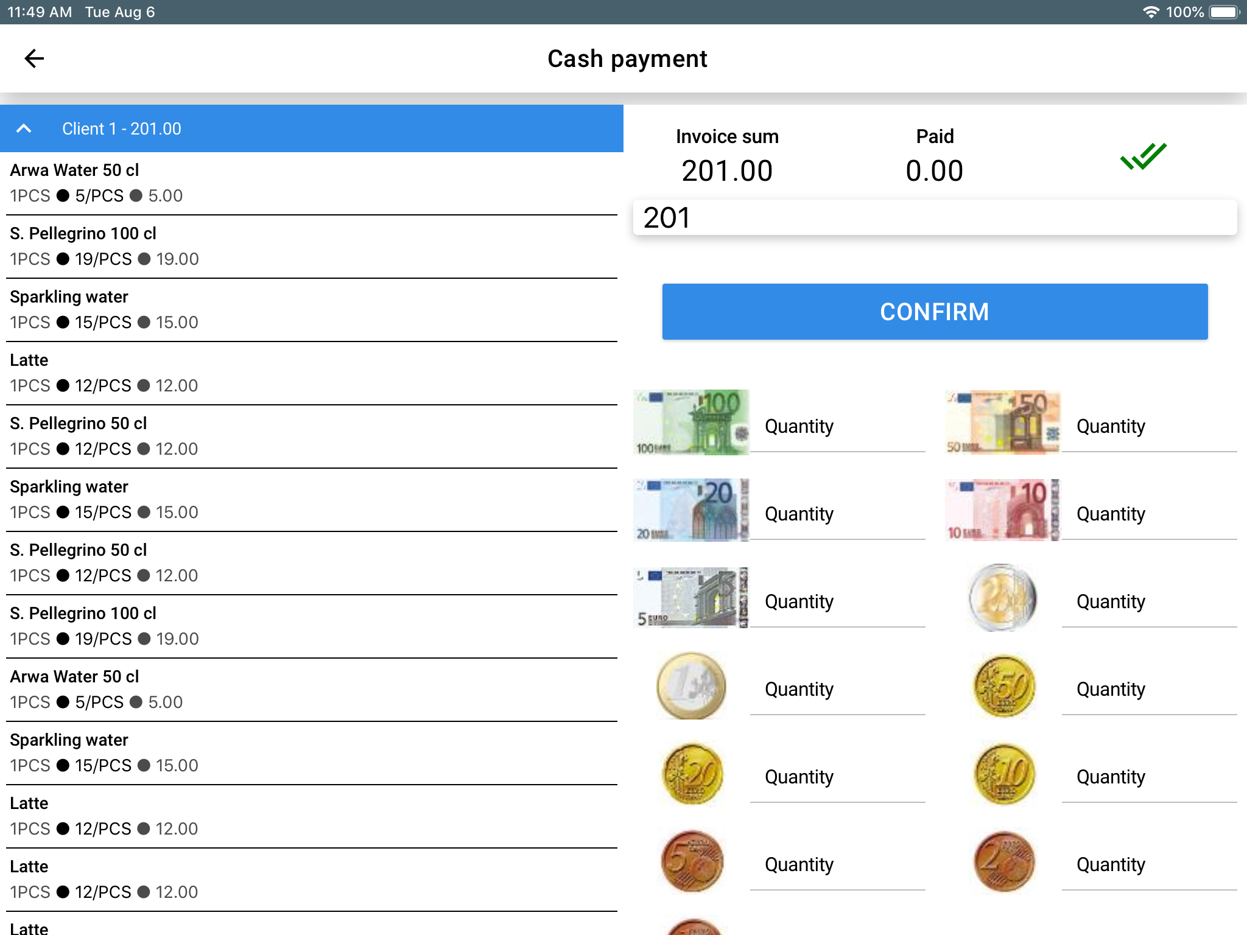Tap the back arrow icon
This screenshot has width=1247, height=935.
(x=34, y=58)
